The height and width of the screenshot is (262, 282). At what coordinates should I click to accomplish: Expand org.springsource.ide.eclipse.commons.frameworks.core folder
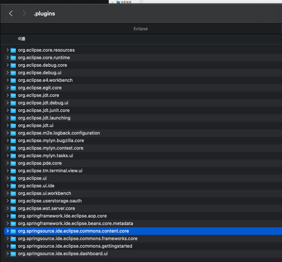pyautogui.click(x=8, y=239)
